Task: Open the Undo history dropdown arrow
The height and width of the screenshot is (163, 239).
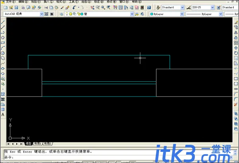Action: point(79,8)
